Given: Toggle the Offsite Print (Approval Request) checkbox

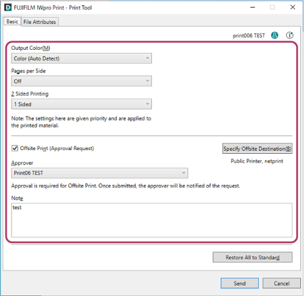Looking at the screenshot, I should pos(15,148).
